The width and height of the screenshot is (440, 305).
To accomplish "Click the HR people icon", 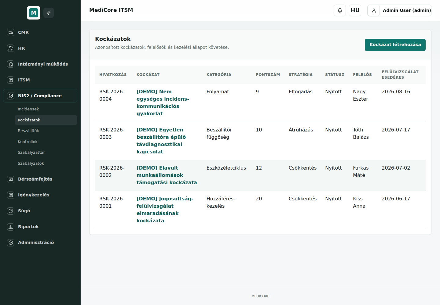I will [x=11, y=48].
